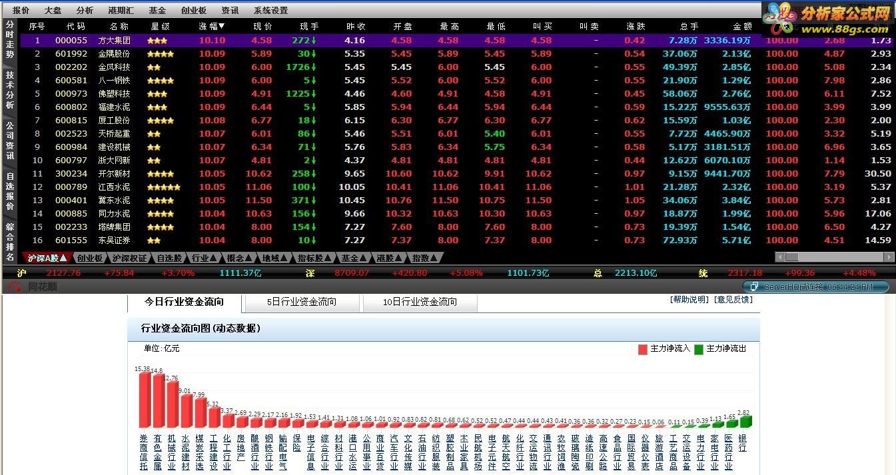Click the 深 index value 8709.07
The image size is (896, 475).
pos(352,273)
